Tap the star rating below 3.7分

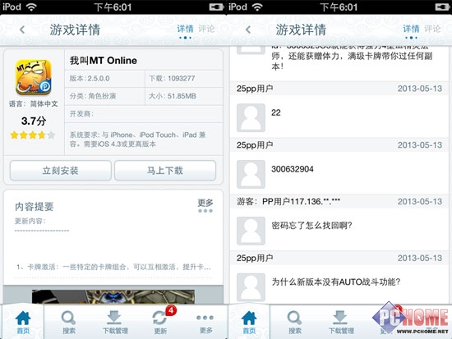(x=32, y=135)
